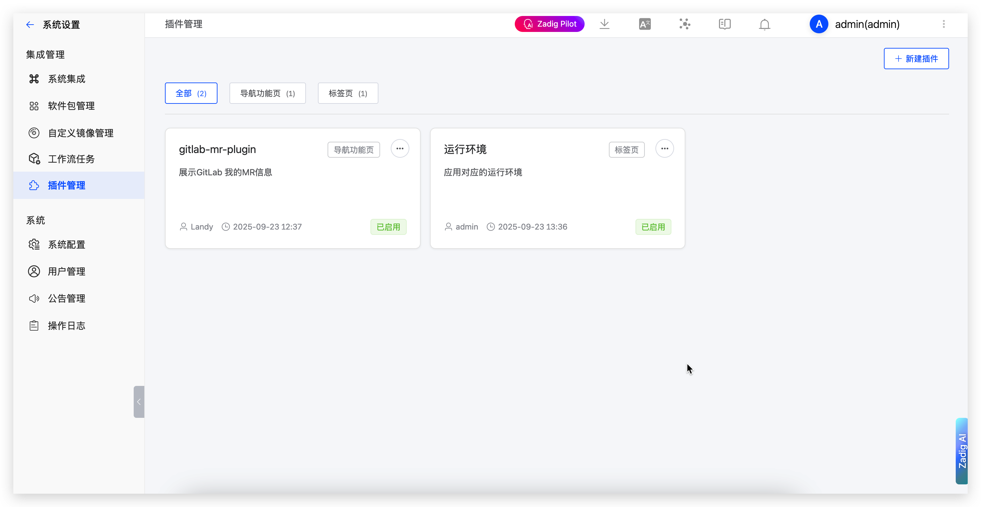The width and height of the screenshot is (981, 507).
Task: Toggle 已启用 status on gitlab-mr-plugin
Action: coord(388,227)
